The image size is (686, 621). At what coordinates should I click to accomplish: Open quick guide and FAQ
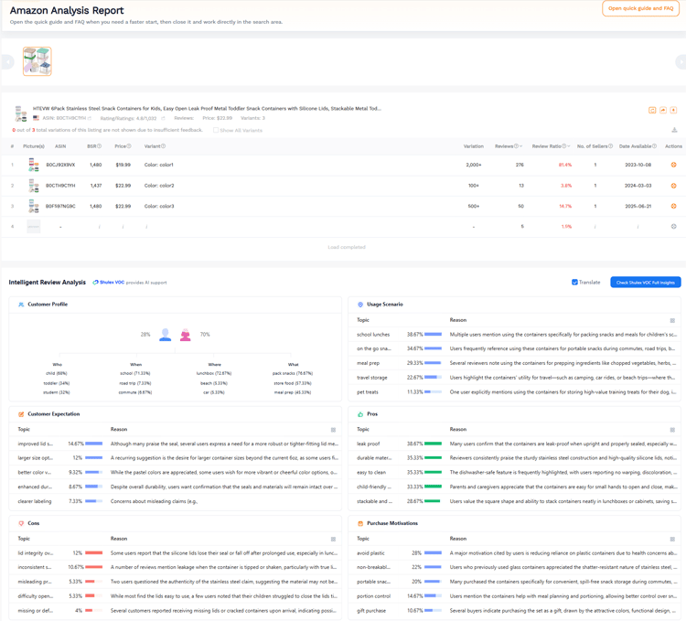coord(640,8)
